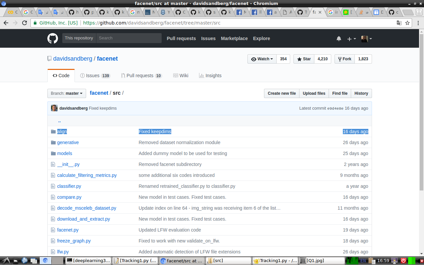Star the facenet repository

[x=304, y=59]
